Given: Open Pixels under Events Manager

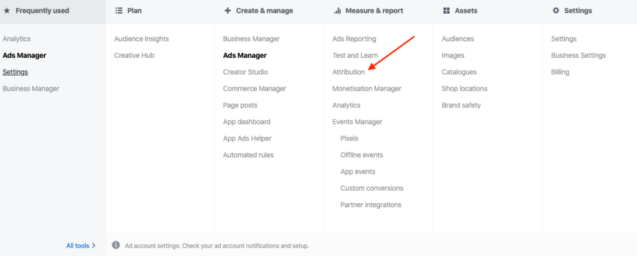Looking at the screenshot, I should [x=350, y=139].
